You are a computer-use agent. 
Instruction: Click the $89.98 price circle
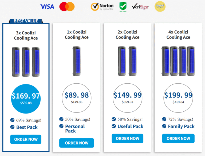coord(77,98)
